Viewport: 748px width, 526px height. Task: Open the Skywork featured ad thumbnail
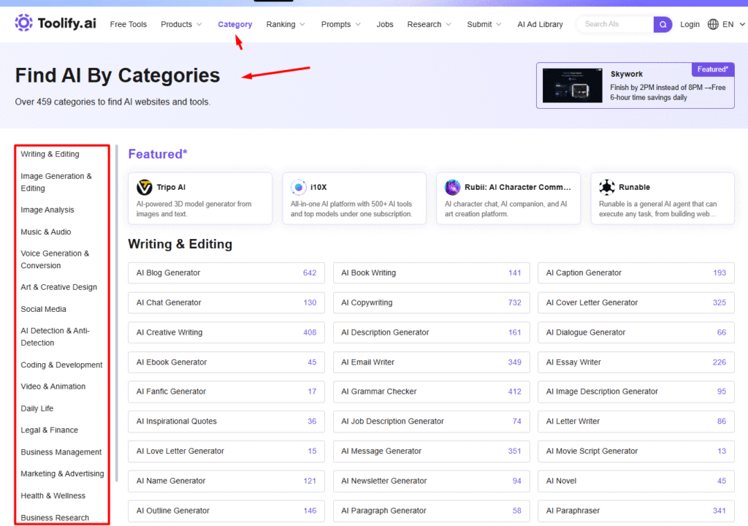(572, 85)
